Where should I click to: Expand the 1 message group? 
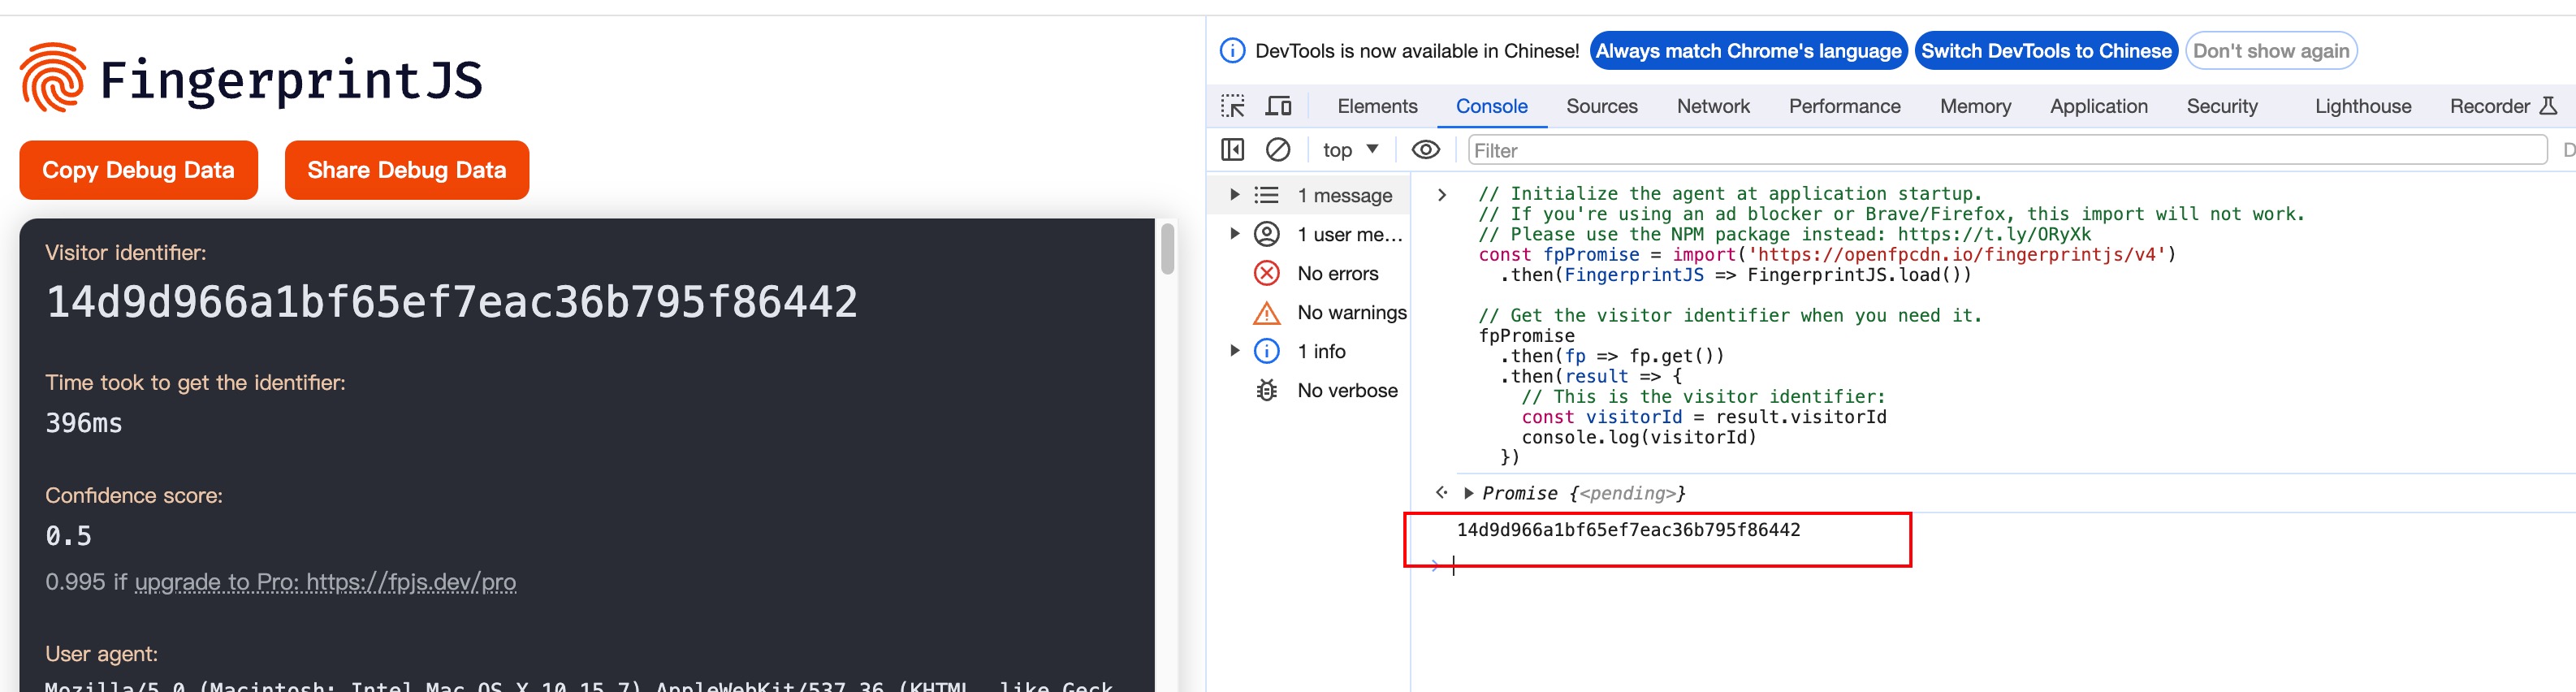1235,195
